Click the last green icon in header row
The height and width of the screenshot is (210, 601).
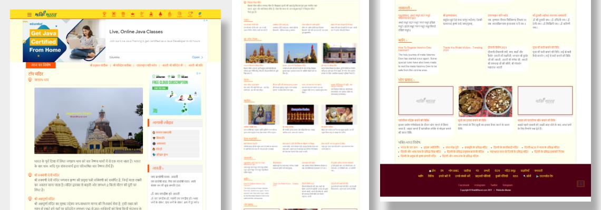200,15
